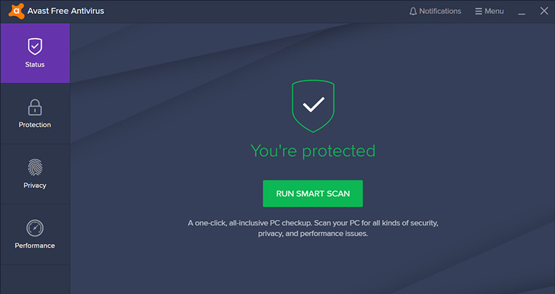This screenshot has width=555, height=294.
Task: Open the Performance gauge icon
Action: 35,228
